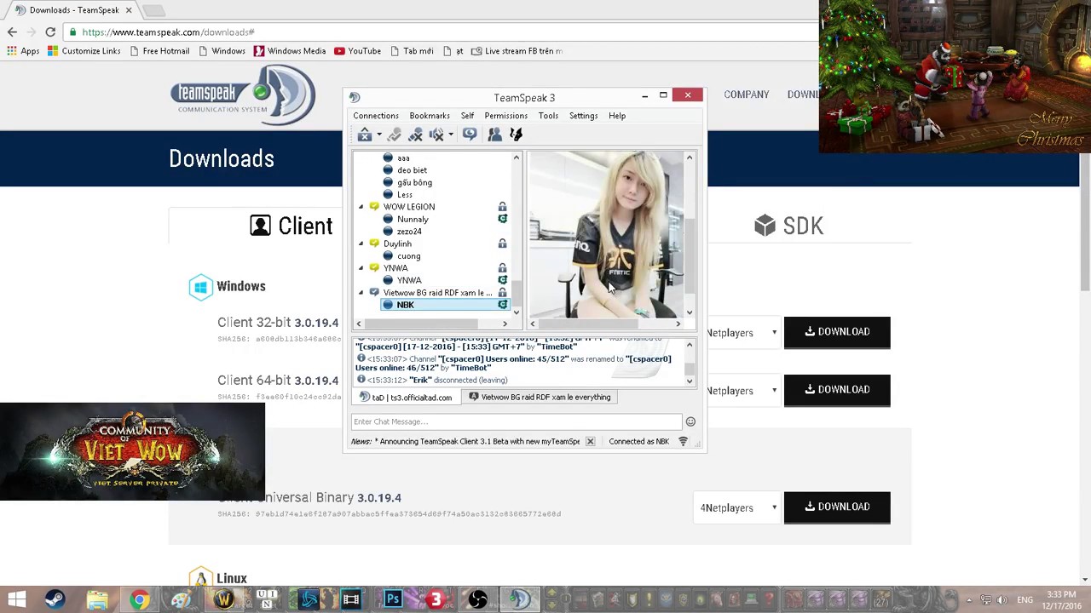
Task: Click the user avatar photo in info panel
Action: coord(605,235)
